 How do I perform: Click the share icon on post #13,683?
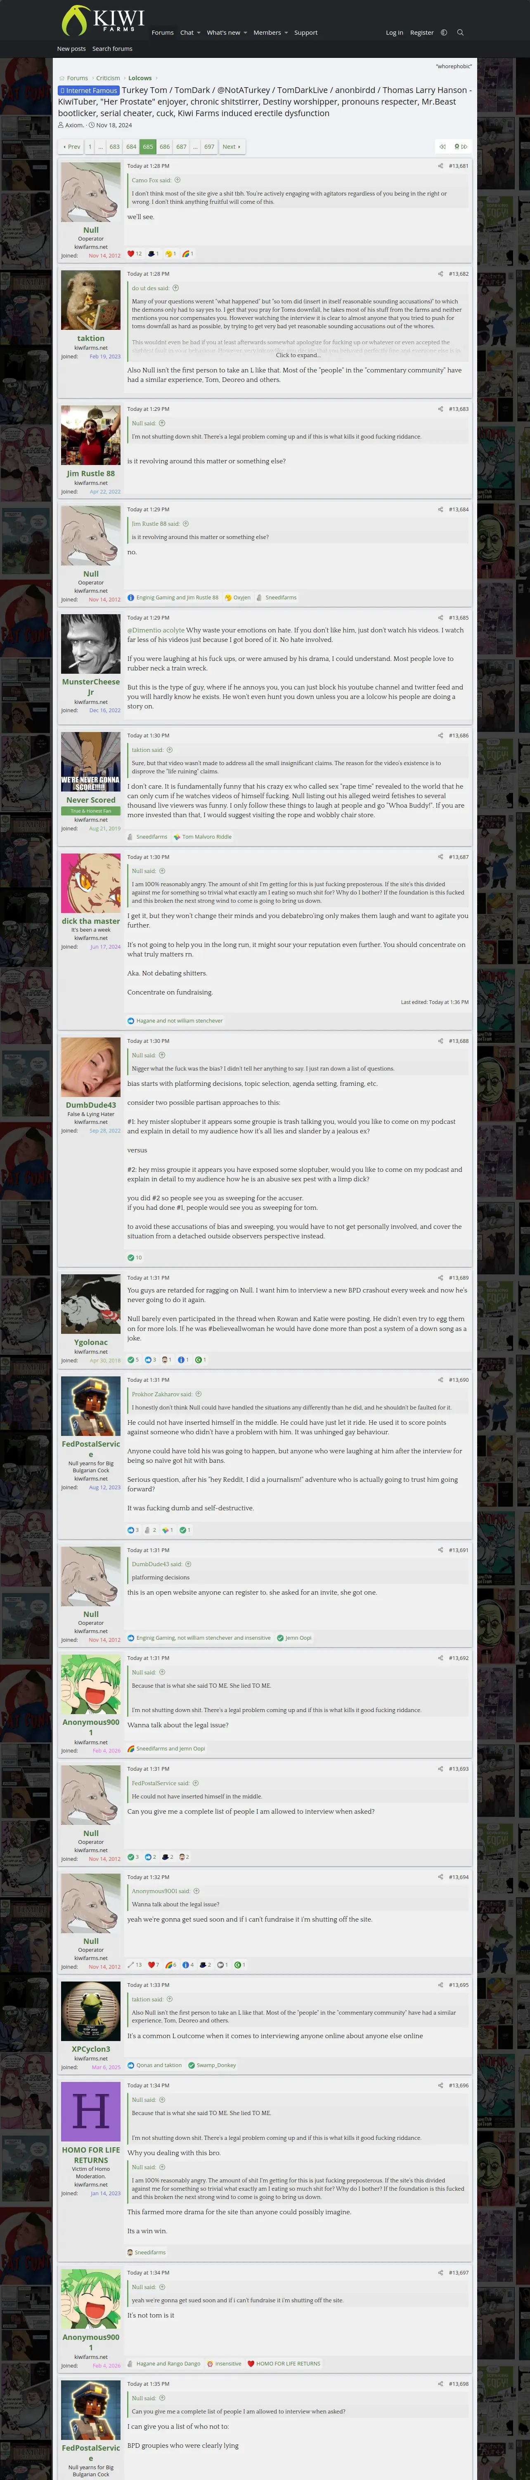pyautogui.click(x=440, y=408)
